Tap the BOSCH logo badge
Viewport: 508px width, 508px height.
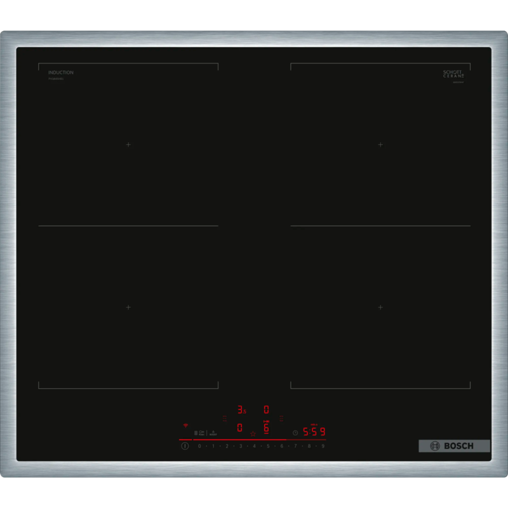[454, 446]
